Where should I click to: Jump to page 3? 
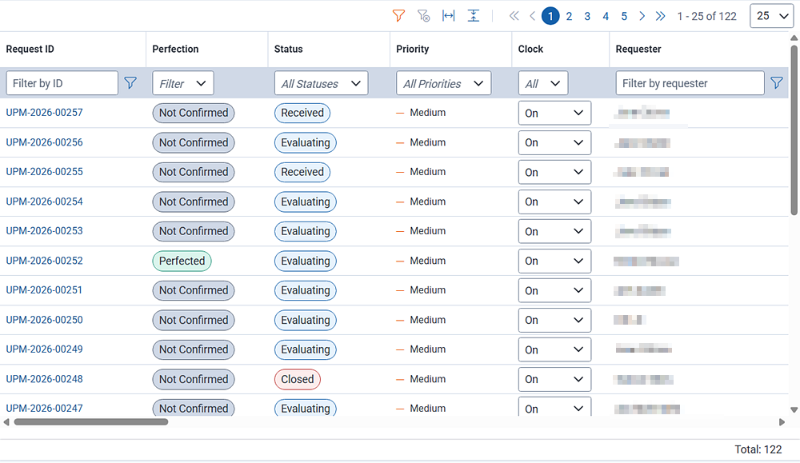(x=587, y=16)
